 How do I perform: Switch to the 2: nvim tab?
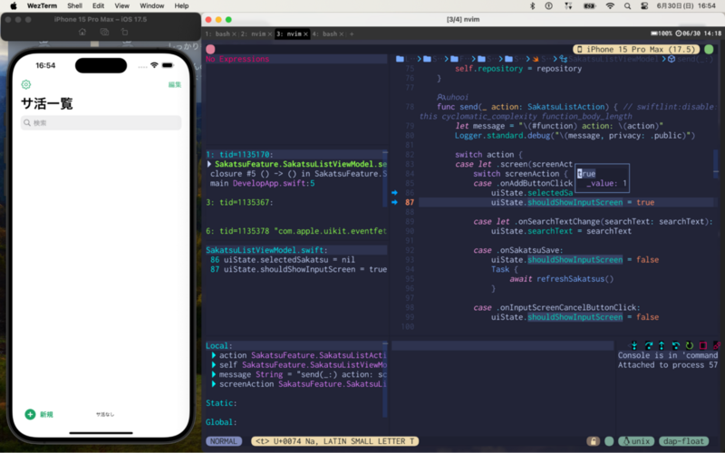tap(254, 34)
